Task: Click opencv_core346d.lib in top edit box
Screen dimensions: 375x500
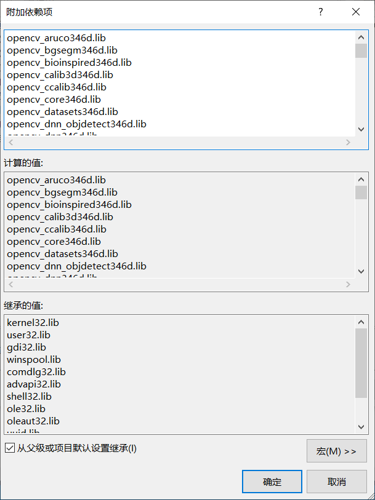Action: point(54,100)
